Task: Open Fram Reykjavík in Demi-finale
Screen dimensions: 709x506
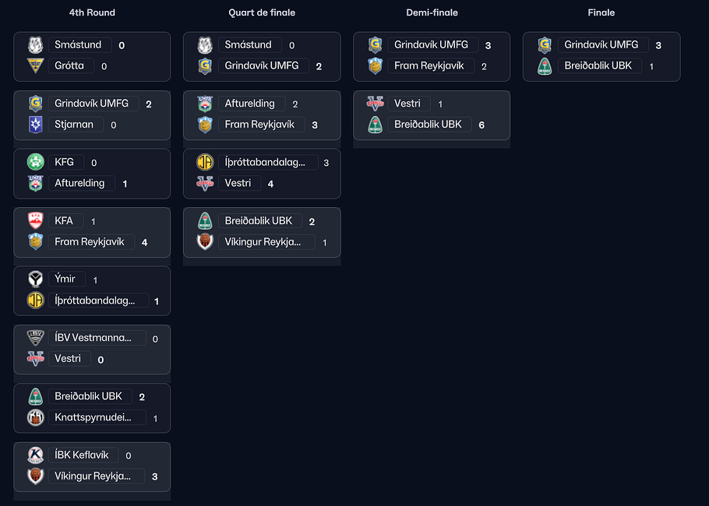Action: click(429, 66)
